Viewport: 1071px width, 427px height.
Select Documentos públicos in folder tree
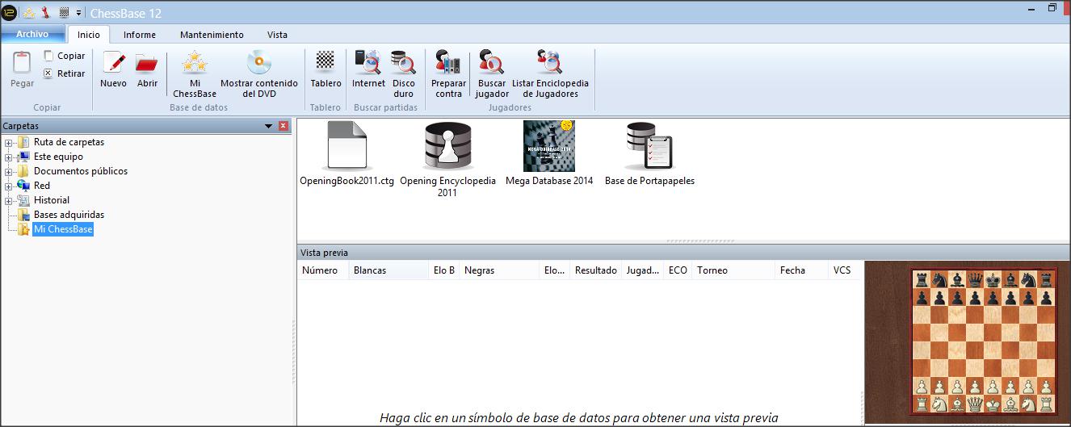tap(81, 171)
